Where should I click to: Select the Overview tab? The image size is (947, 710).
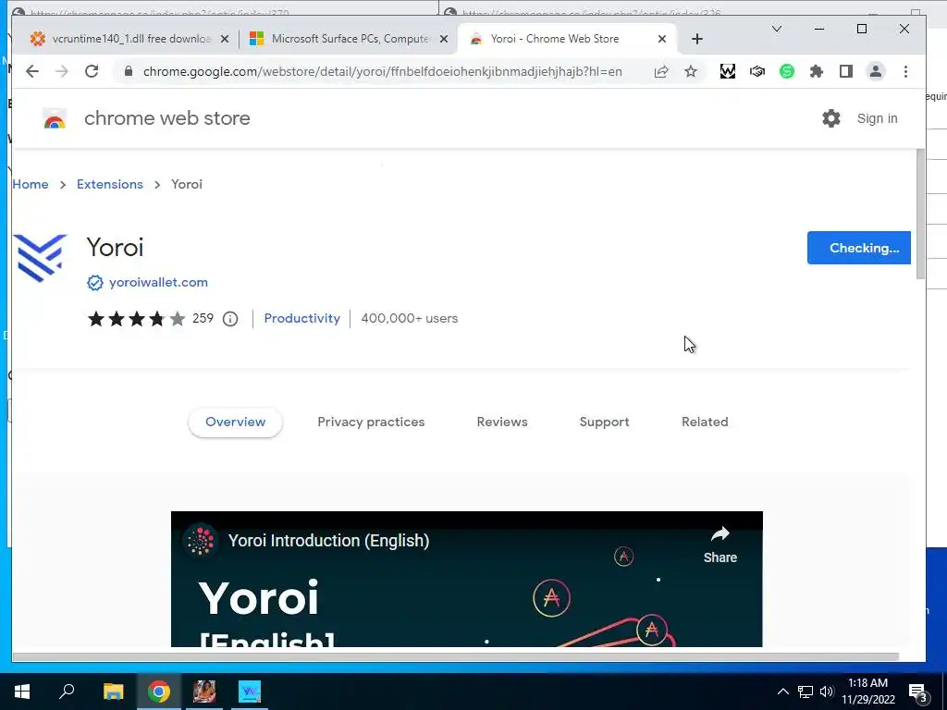coord(236,422)
